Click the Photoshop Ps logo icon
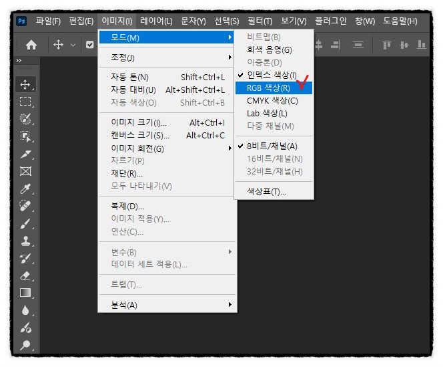The width and height of the screenshot is (443, 367). 21,21
